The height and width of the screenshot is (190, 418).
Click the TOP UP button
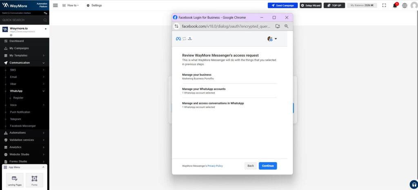pyautogui.click(x=334, y=5)
